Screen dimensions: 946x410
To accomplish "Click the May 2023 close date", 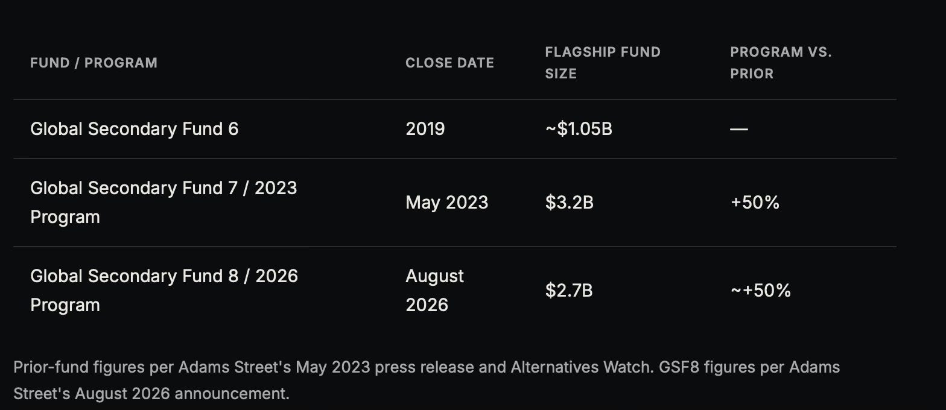I will [447, 203].
